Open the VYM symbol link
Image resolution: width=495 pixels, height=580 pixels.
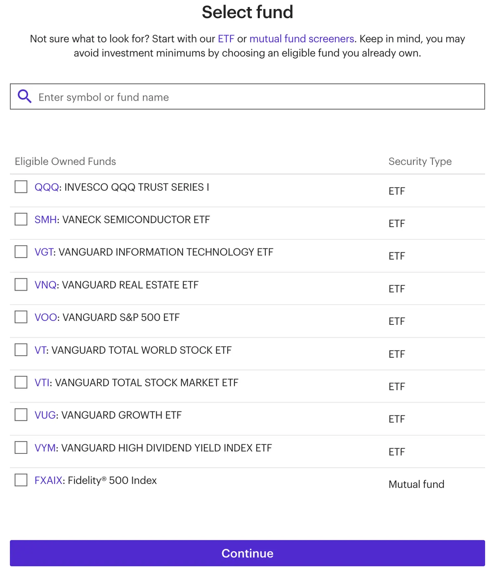coord(45,448)
